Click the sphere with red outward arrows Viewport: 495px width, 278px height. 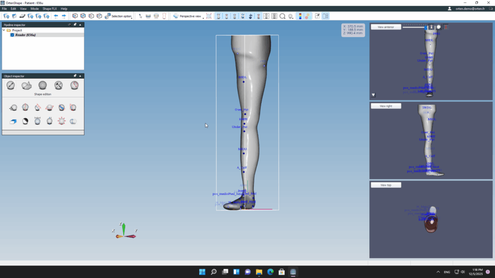coord(61,121)
